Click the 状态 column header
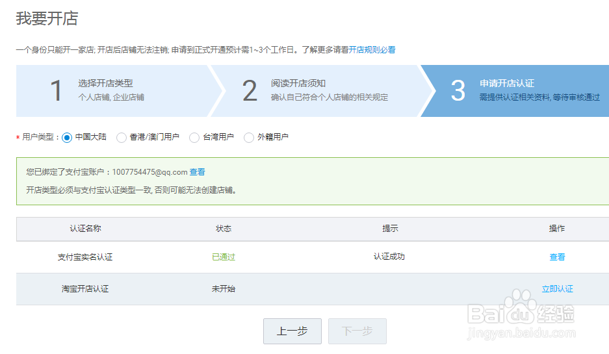The width and height of the screenshot is (609, 354). pyautogui.click(x=224, y=229)
